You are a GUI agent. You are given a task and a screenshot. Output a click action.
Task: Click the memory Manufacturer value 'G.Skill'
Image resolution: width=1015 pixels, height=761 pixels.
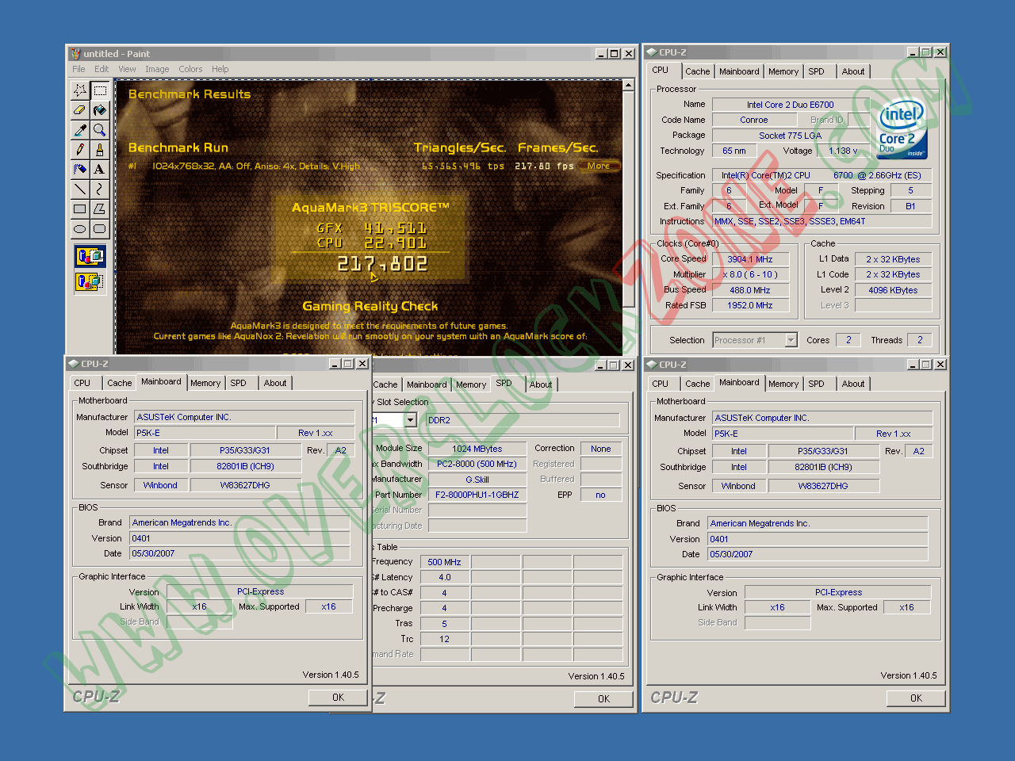click(477, 480)
